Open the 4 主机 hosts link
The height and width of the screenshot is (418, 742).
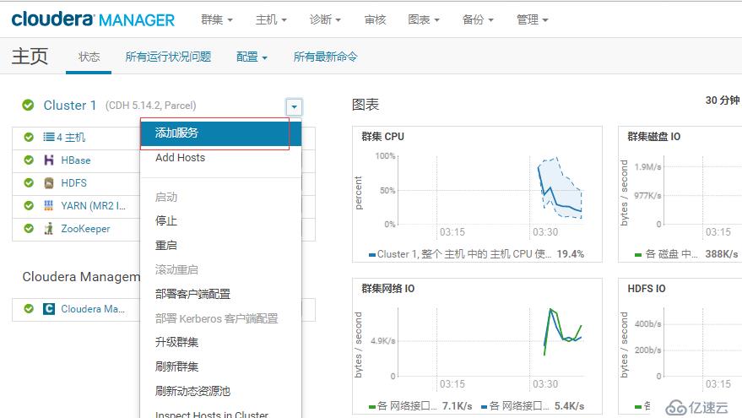pyautogui.click(x=71, y=138)
